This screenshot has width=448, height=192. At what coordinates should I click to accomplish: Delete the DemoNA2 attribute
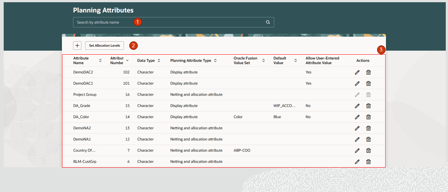click(x=368, y=128)
